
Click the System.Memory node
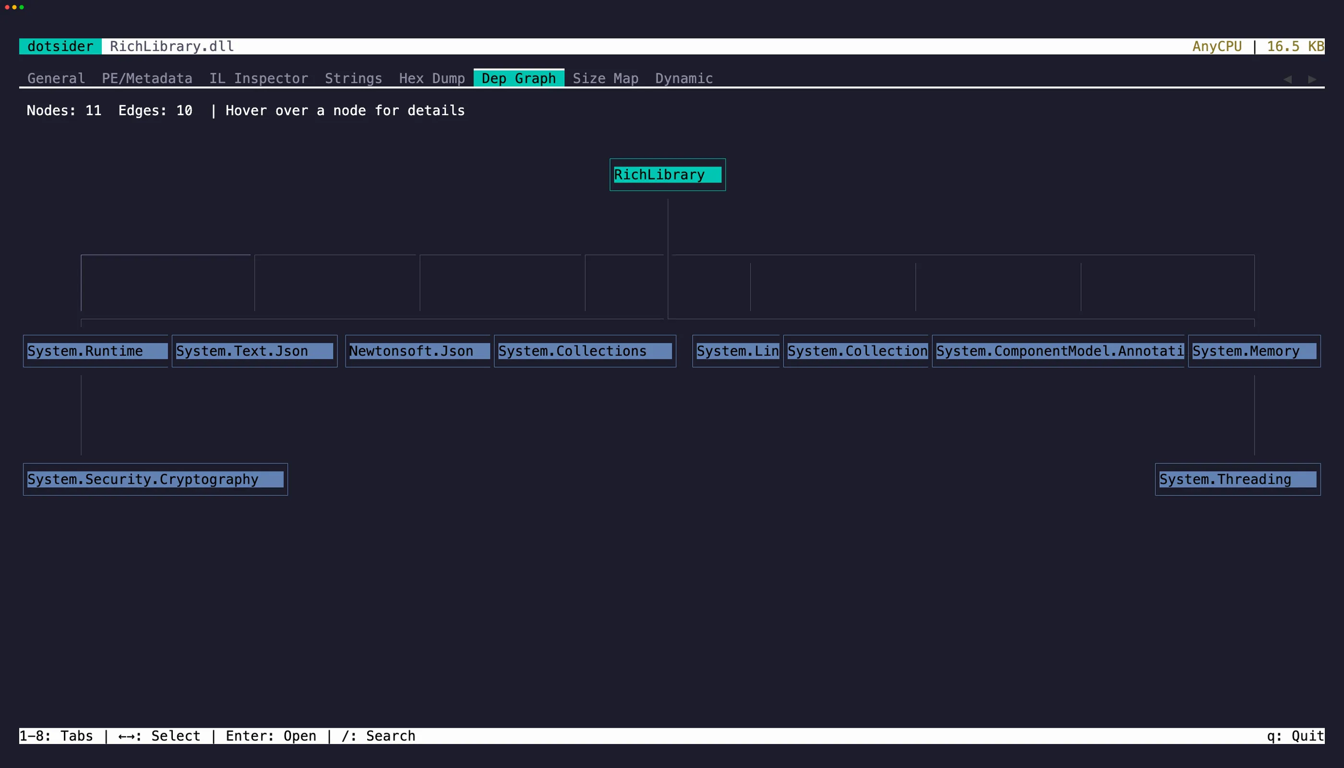[x=1253, y=351]
